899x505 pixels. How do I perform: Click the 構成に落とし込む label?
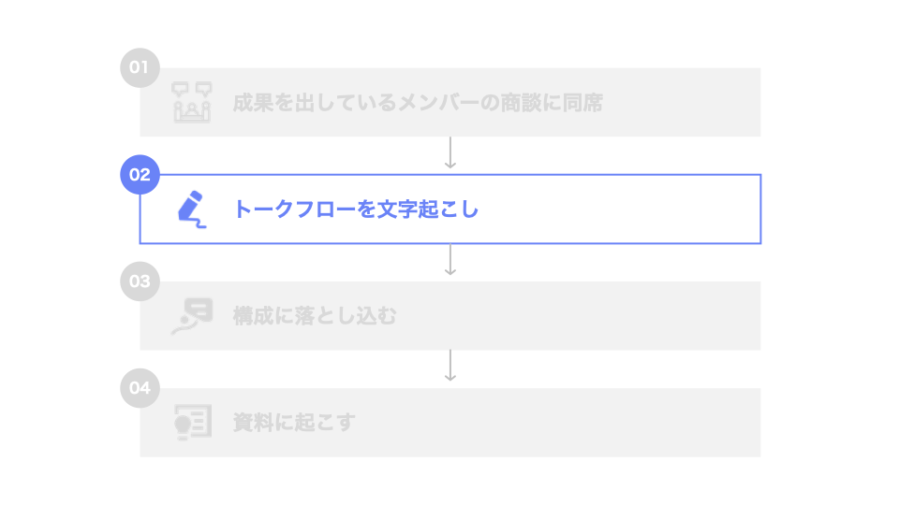tap(315, 316)
